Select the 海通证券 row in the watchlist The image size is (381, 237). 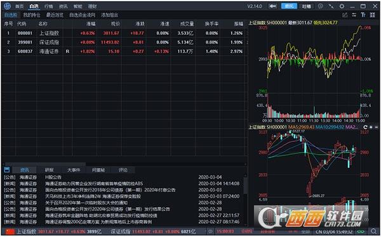pyautogui.click(x=124, y=51)
